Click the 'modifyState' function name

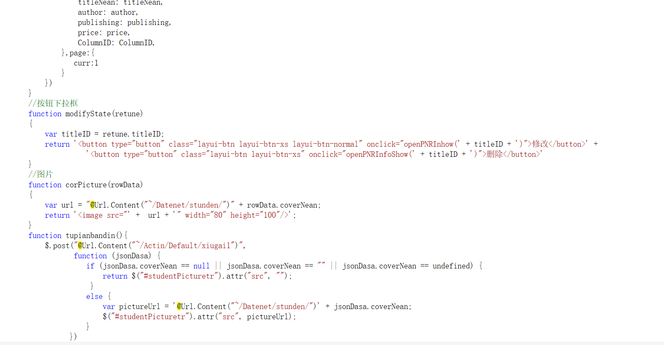88,114
